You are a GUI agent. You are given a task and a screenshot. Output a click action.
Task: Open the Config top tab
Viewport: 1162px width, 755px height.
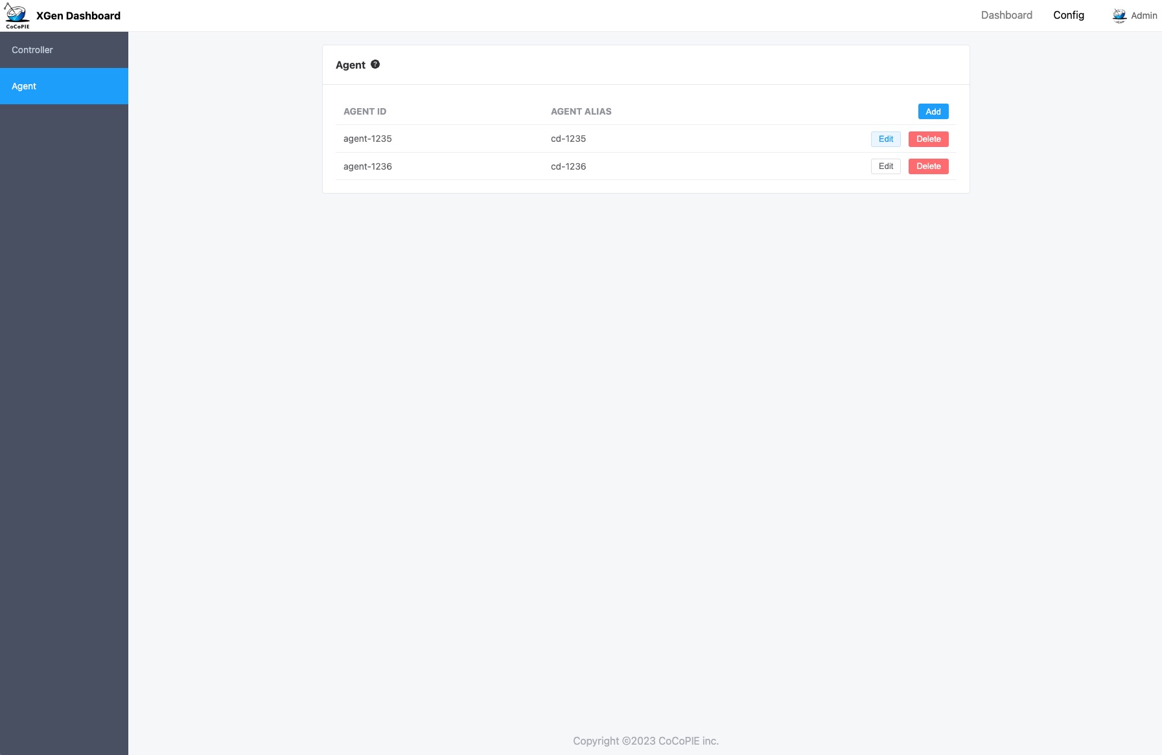tap(1069, 15)
